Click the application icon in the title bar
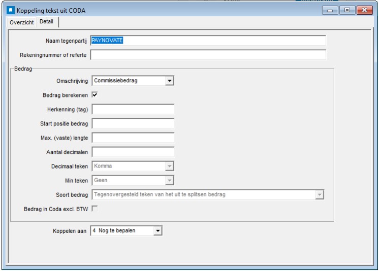Viewport: 379px width, 271px height. [10, 10]
